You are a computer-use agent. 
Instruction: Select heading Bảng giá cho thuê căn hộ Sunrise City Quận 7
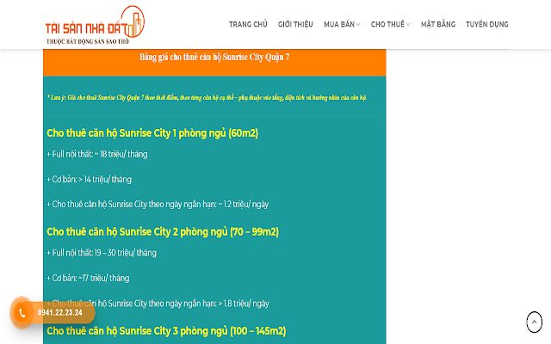[x=214, y=57]
